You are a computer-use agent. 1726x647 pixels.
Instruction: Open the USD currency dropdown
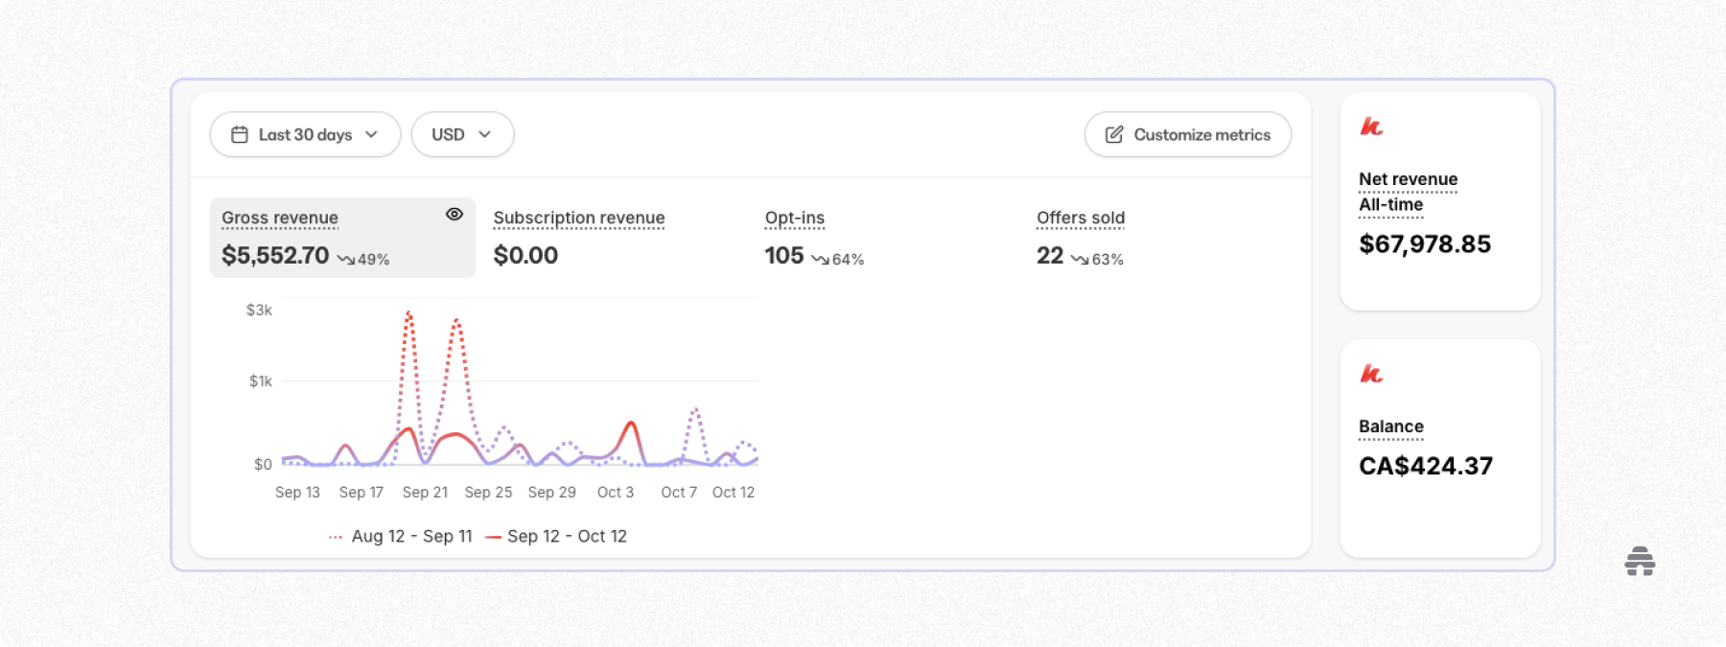[449, 135]
